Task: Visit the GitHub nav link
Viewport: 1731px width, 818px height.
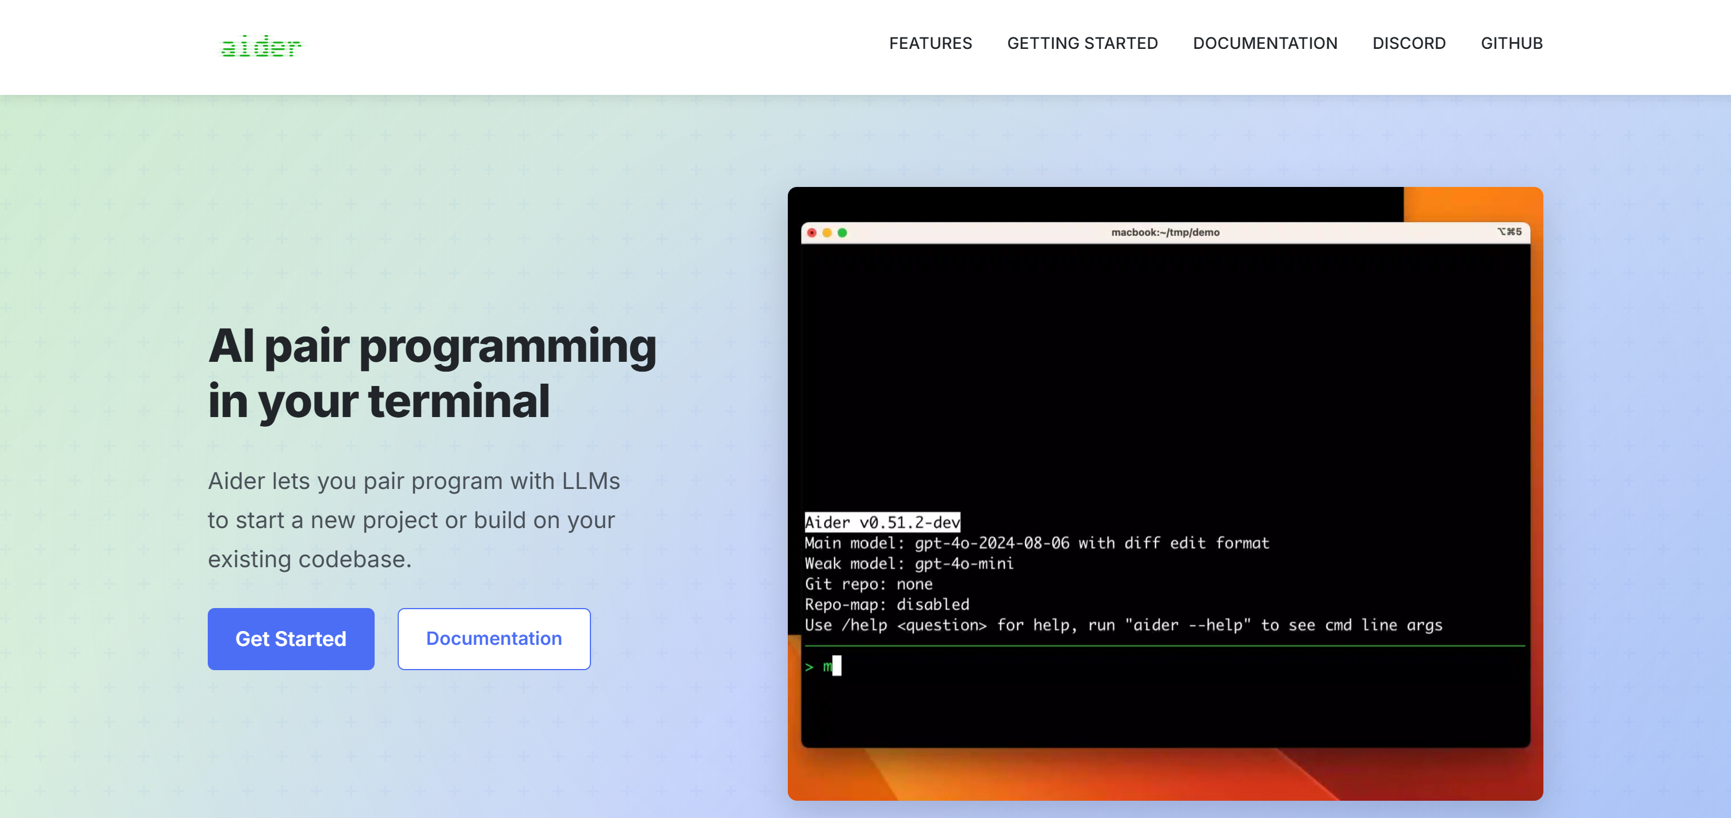Action: (1511, 44)
